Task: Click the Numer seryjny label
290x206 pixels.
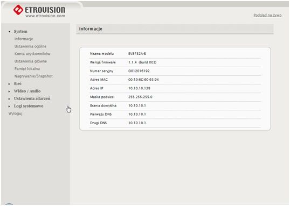Action: pyautogui.click(x=101, y=71)
